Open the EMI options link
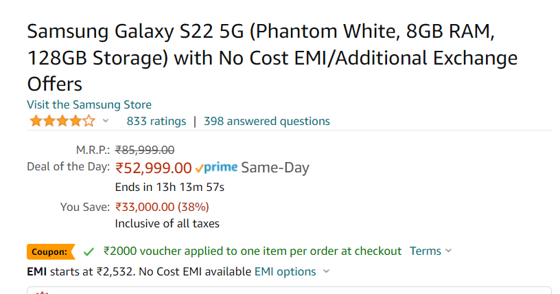 coord(285,272)
